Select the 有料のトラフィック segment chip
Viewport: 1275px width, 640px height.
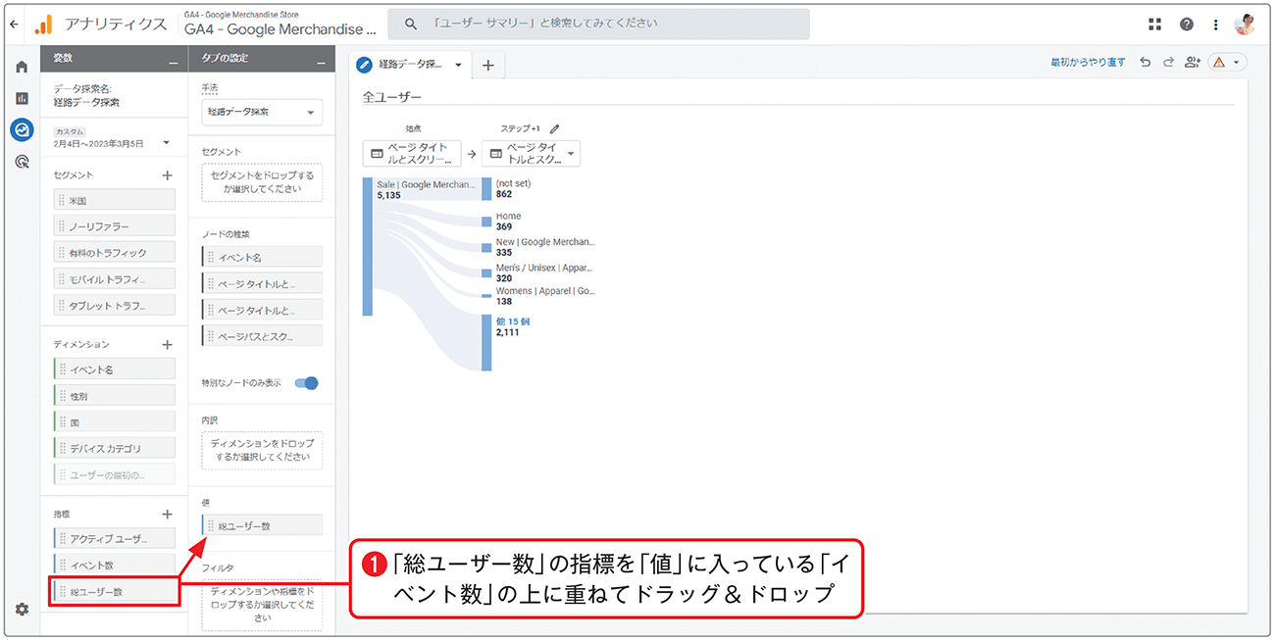(x=114, y=253)
